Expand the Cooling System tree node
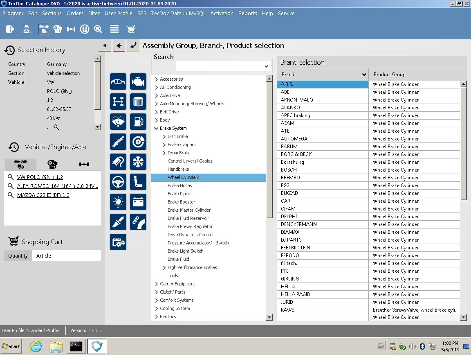 [x=156, y=308]
